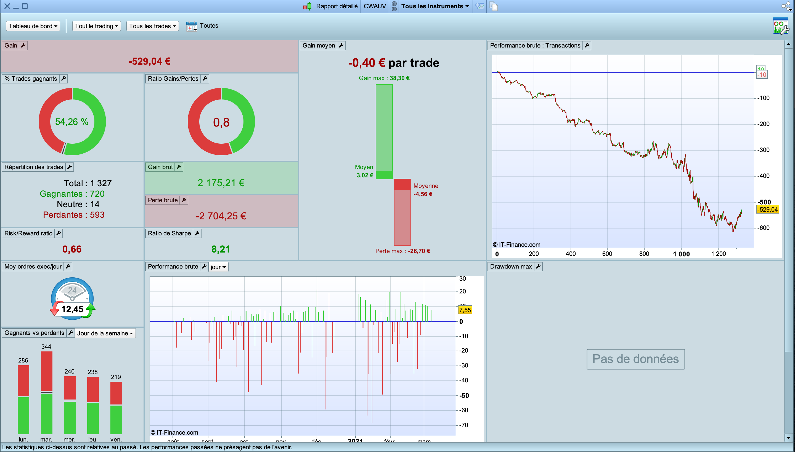Open settings wrench for Risk/Reward ratio
Viewport: 795px width, 452px height.
coord(58,233)
